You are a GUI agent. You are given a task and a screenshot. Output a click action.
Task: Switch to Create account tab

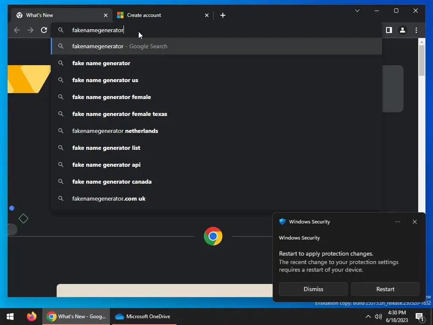(162, 15)
